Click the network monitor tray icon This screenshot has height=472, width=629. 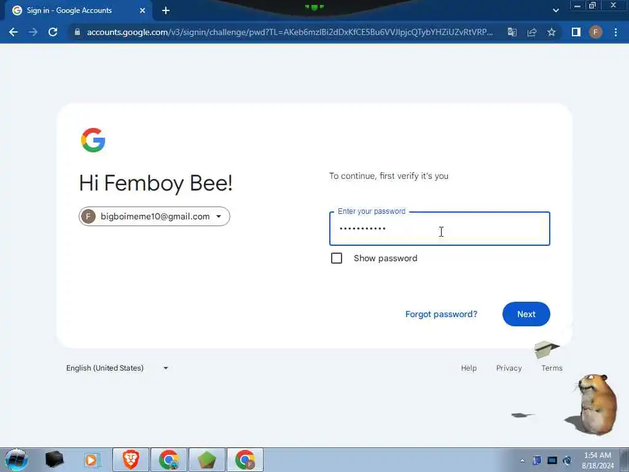pos(552,460)
